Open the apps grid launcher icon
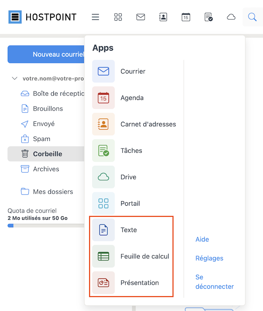Image resolution: width=263 pixels, height=311 pixels. (118, 17)
